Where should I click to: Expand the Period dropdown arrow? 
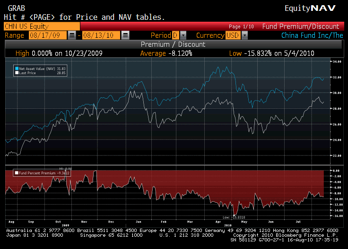coord(183,35)
